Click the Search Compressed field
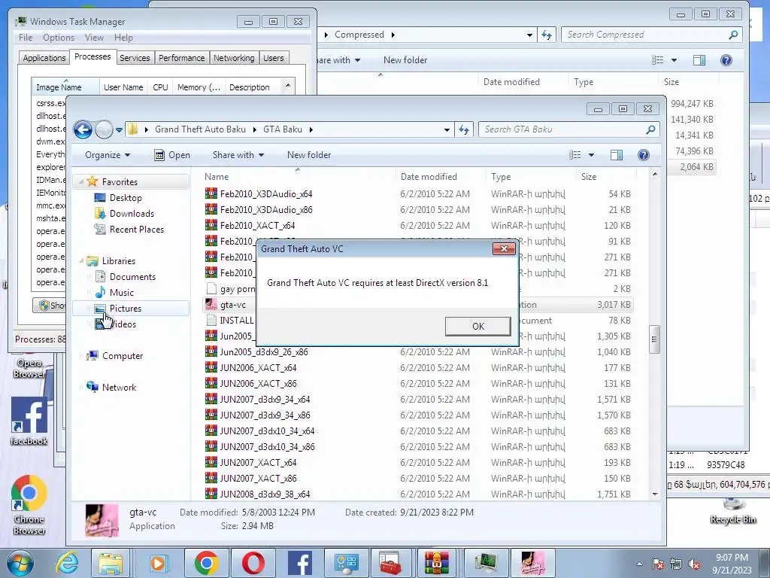This screenshot has height=578, width=770. pyautogui.click(x=650, y=35)
